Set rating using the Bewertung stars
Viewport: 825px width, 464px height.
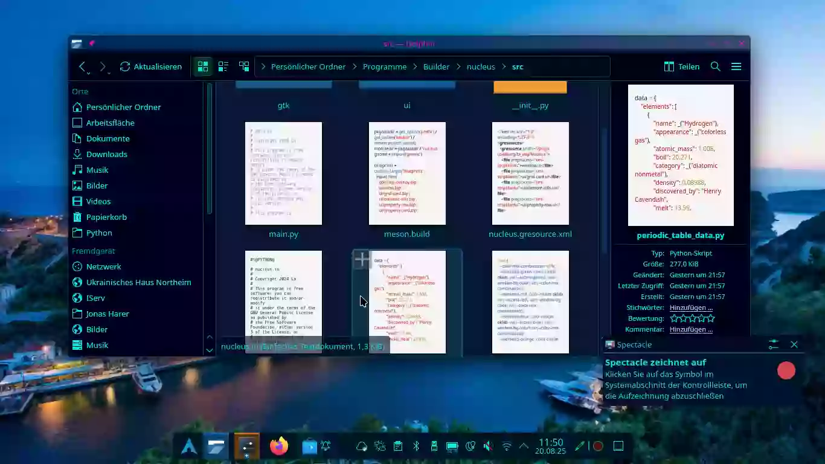click(x=692, y=318)
